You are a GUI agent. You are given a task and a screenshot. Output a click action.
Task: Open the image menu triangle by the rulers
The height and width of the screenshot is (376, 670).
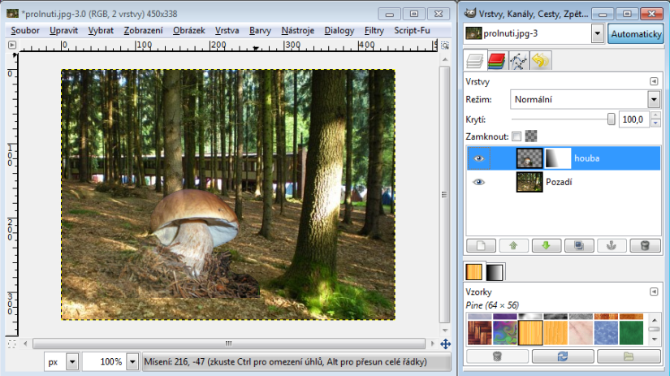pos(12,45)
